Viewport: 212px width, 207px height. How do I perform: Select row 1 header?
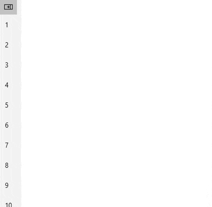(11, 25)
